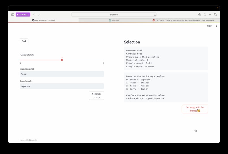Open the downloads icon in the toolbar
The height and width of the screenshot is (154, 228).
[199, 14]
